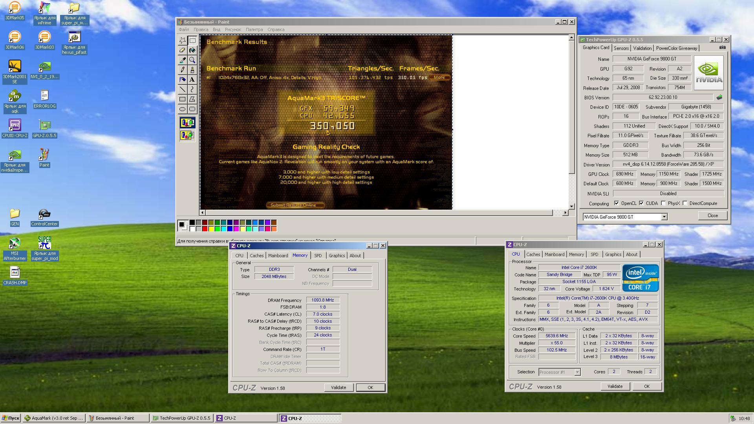Open the Рисунок menu in Paint
This screenshot has width=754, height=424.
point(233,29)
